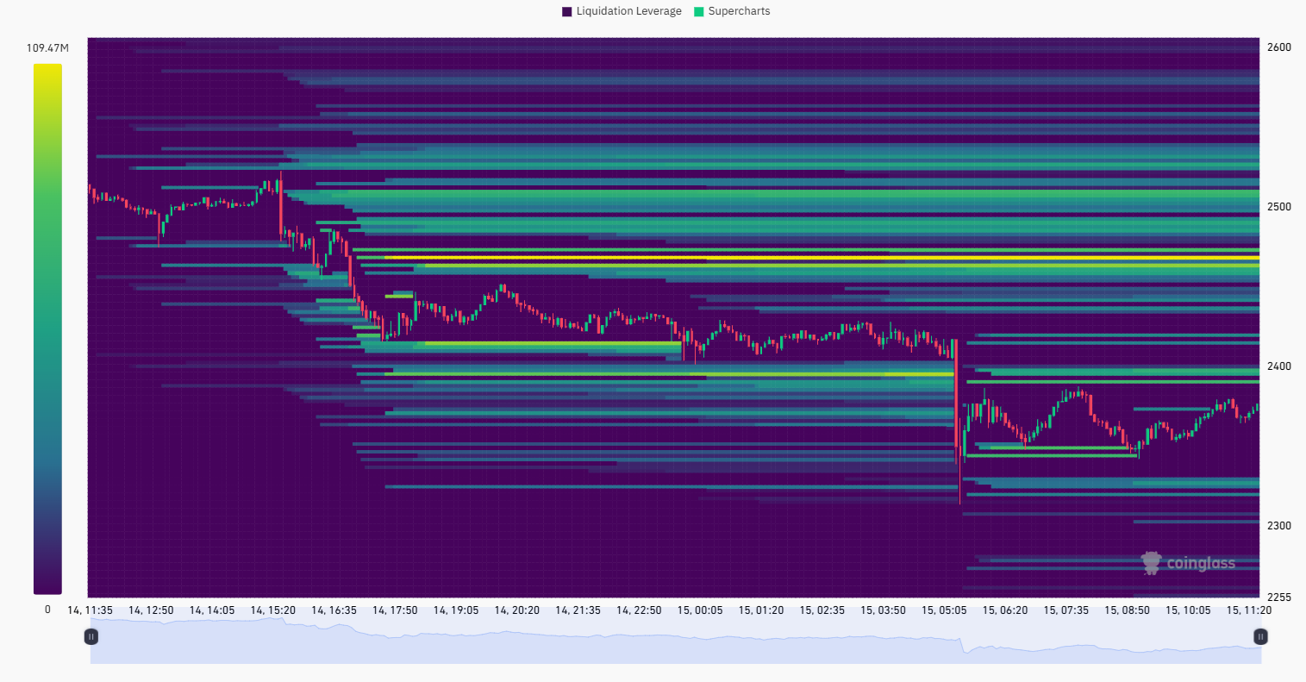Click the "14, 20:20" time axis label
The width and height of the screenshot is (1306, 682).
click(517, 610)
